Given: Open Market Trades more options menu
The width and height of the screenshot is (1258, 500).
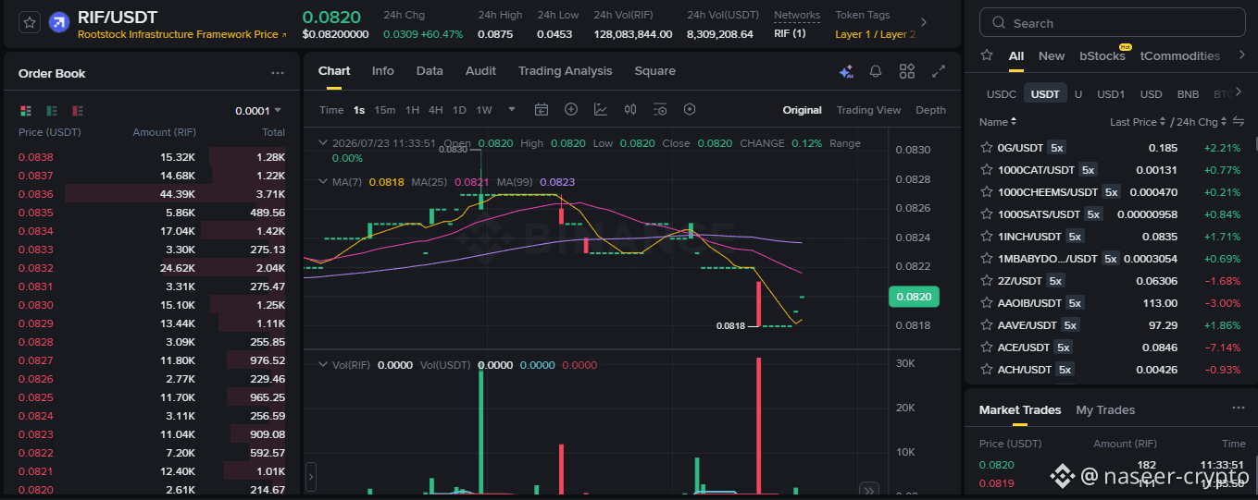Looking at the screenshot, I should click(x=1239, y=408).
